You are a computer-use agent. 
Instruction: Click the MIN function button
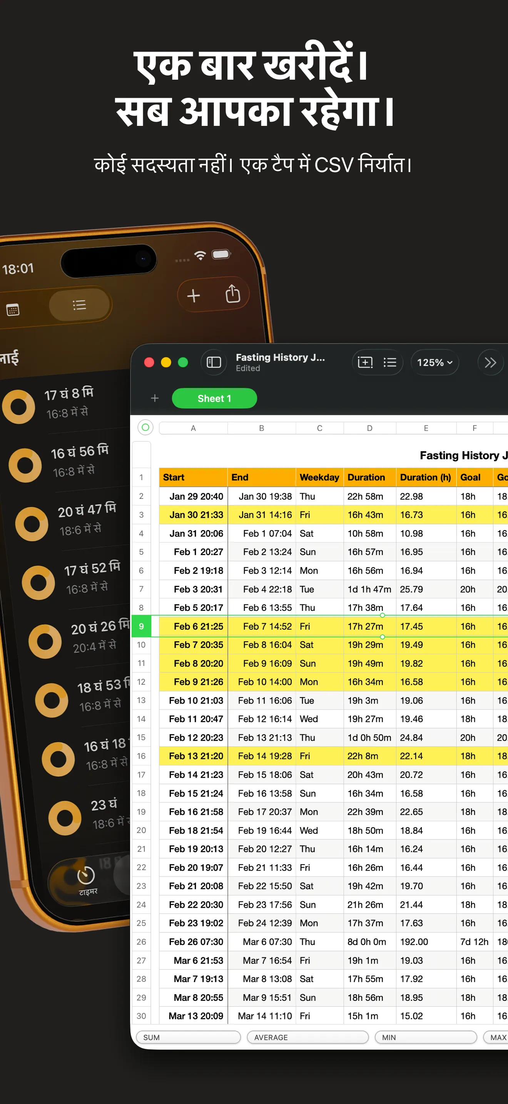pos(426,1037)
